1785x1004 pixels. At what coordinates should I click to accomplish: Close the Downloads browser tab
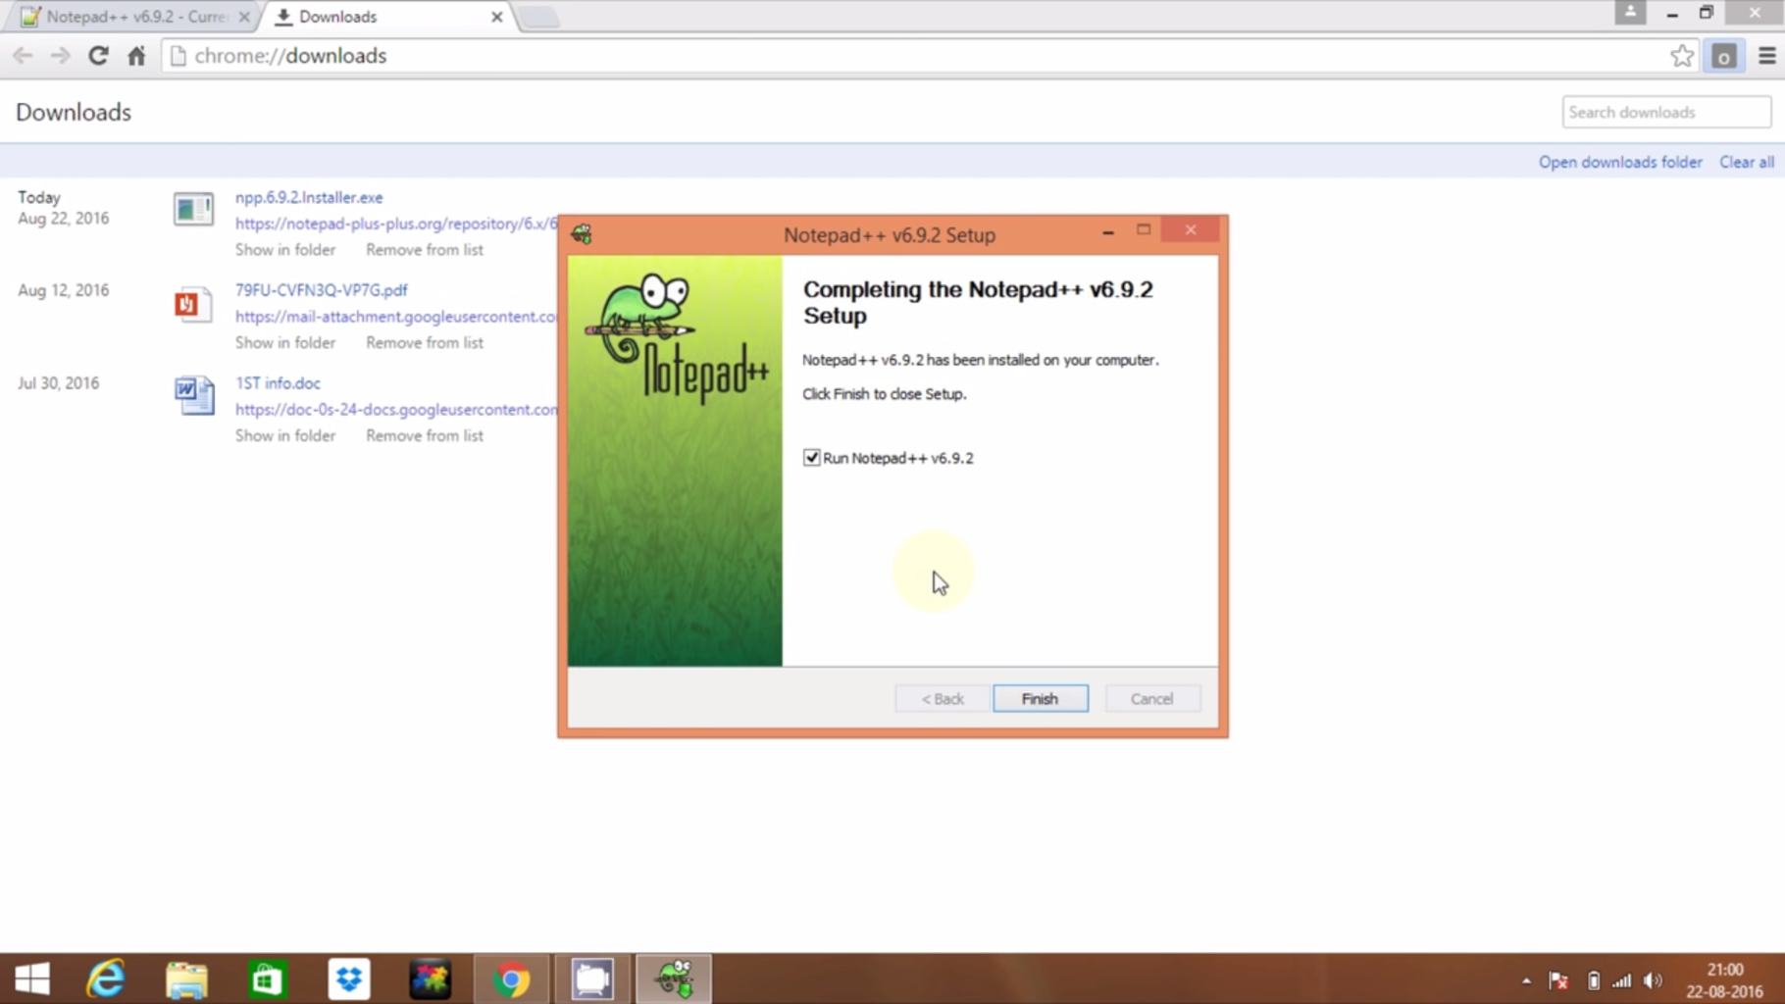click(x=496, y=17)
